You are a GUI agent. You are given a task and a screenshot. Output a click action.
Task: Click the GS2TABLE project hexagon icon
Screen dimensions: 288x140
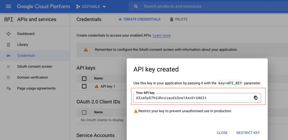pyautogui.click(x=78, y=6)
